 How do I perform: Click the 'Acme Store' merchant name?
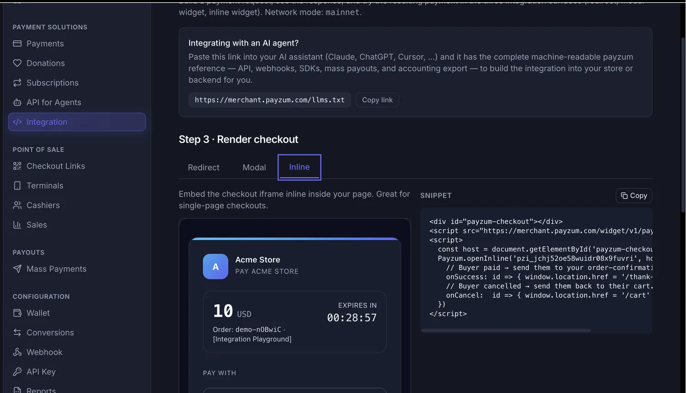(x=257, y=260)
